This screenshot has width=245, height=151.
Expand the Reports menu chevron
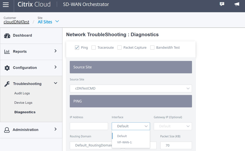tap(56, 51)
